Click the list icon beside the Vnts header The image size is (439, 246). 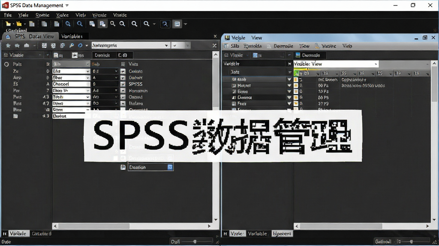[123, 64]
